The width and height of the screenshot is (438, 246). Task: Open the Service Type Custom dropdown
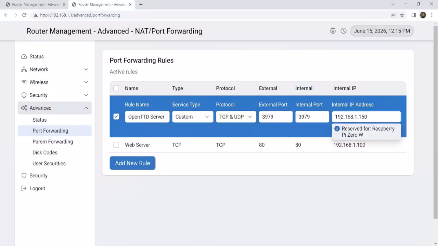coord(193,117)
